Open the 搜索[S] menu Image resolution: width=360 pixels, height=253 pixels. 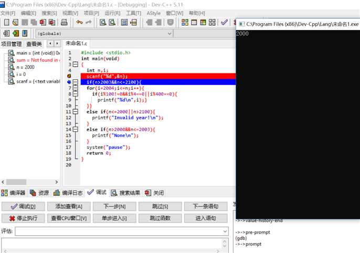click(x=49, y=13)
